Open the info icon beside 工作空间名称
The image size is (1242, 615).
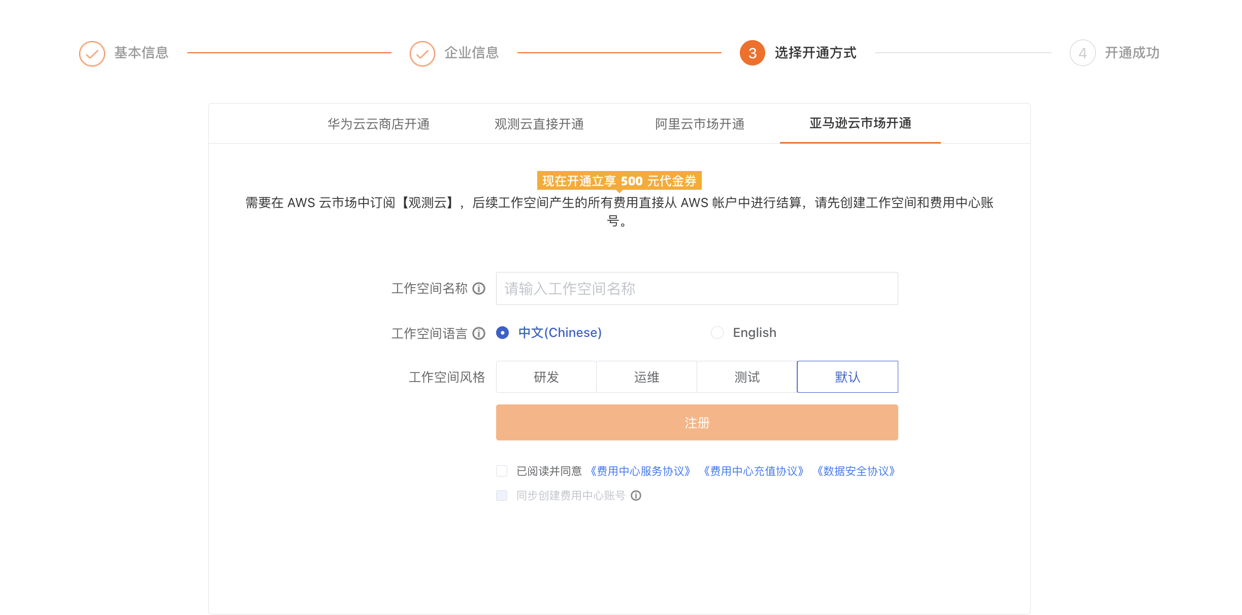pyautogui.click(x=479, y=288)
